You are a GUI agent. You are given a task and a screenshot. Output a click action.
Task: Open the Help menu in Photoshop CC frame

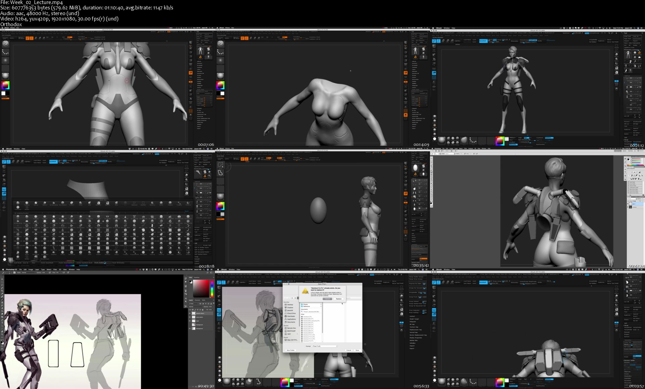point(78,270)
